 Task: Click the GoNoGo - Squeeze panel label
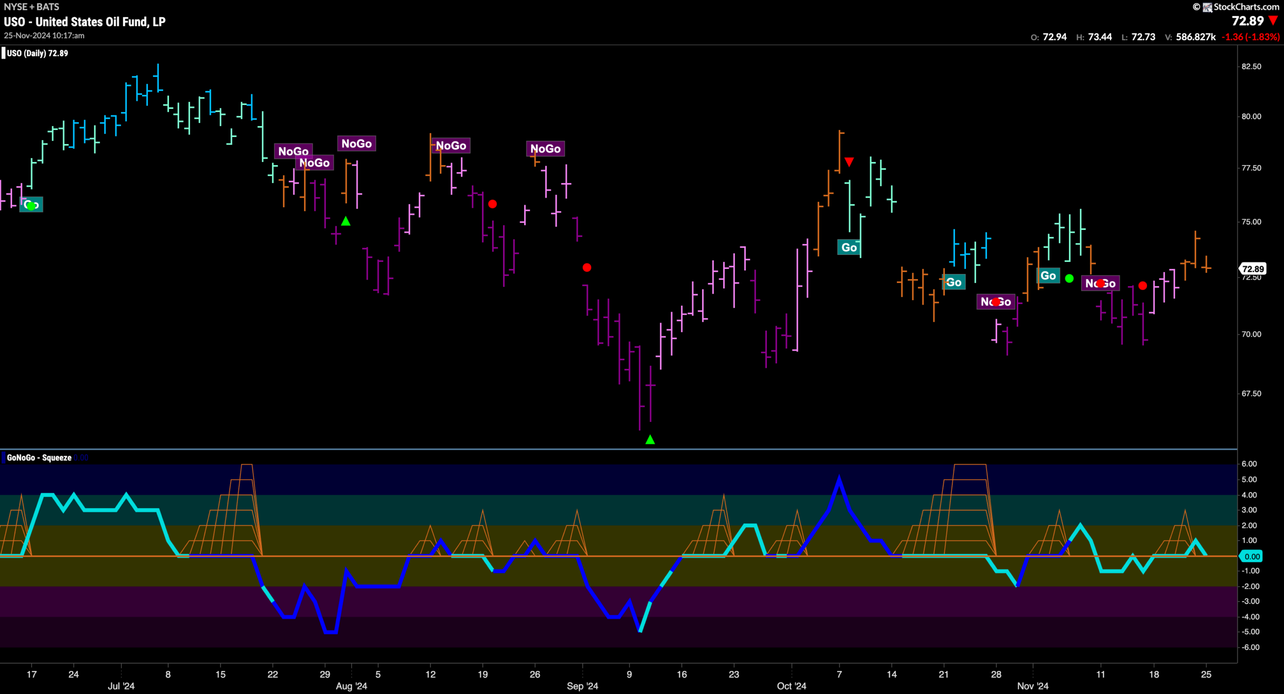[x=39, y=458]
